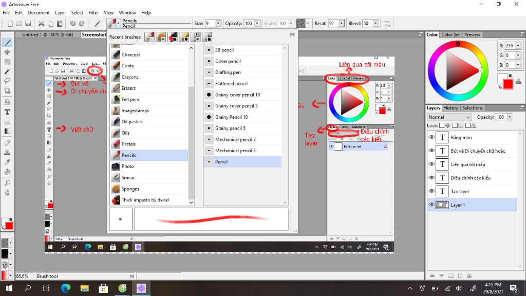The height and width of the screenshot is (296, 526).
Task: Click the toolbox red foreground color swatch
Action: click(9, 226)
